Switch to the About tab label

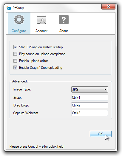[x=64, y=31]
